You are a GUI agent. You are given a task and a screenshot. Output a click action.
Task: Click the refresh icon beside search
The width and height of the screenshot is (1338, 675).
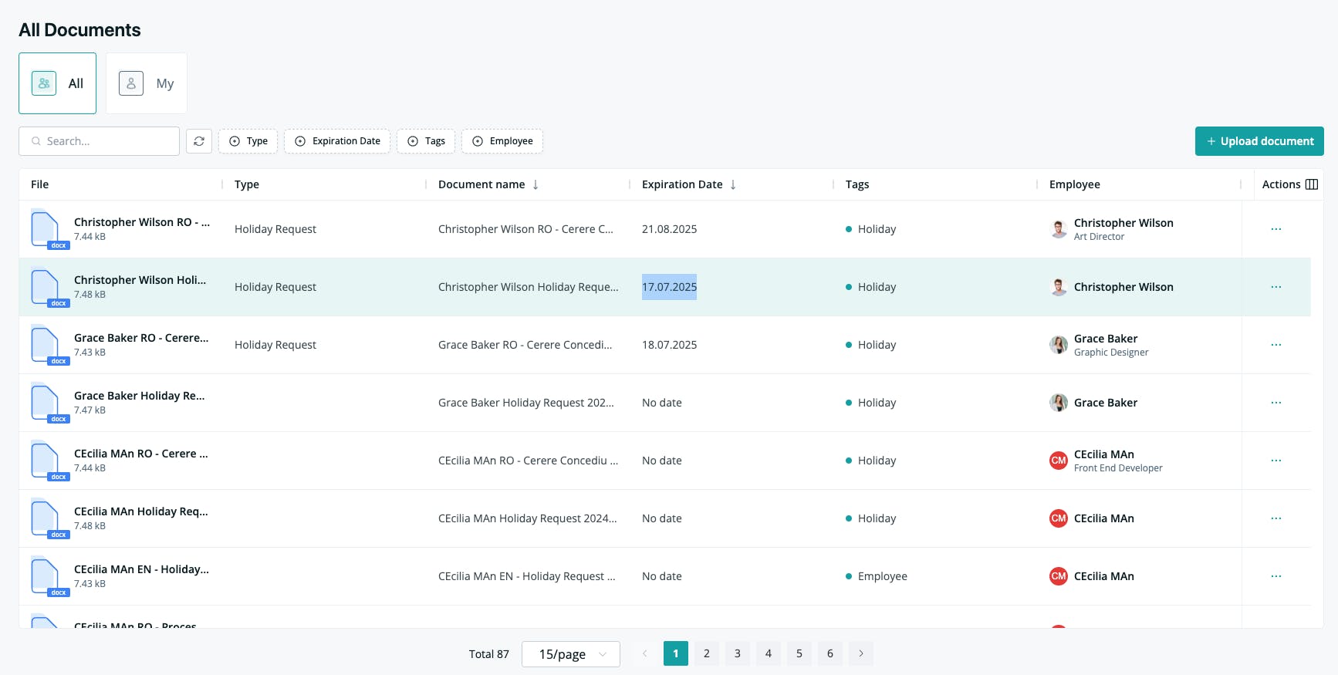click(x=199, y=141)
